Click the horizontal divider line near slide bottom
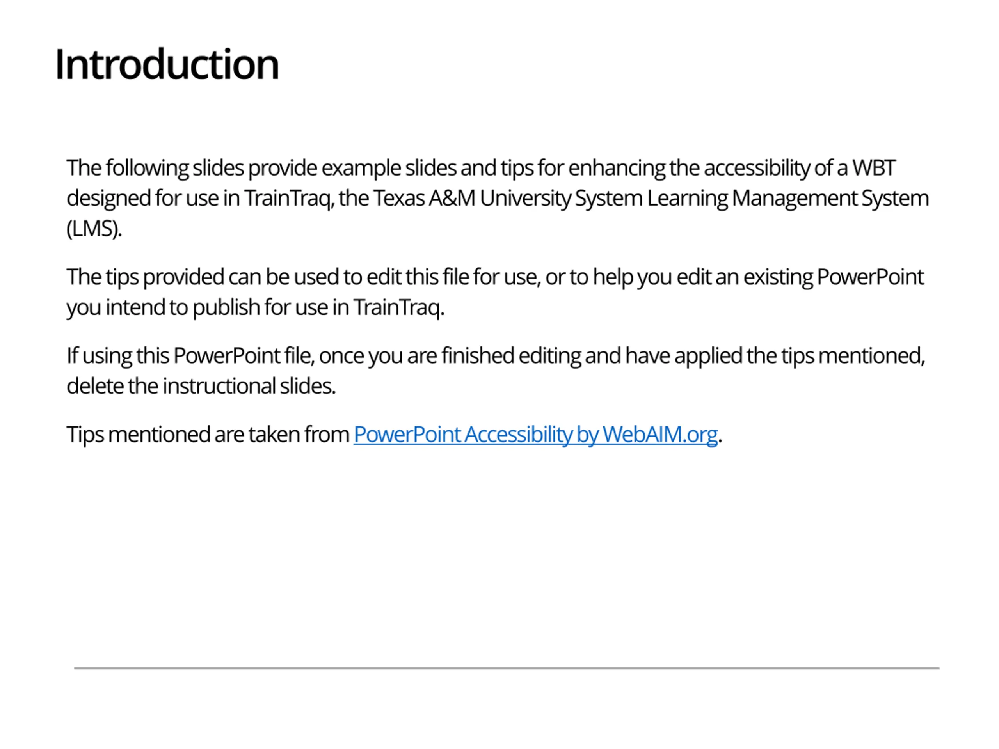This screenshot has height=749, width=999. click(x=507, y=668)
